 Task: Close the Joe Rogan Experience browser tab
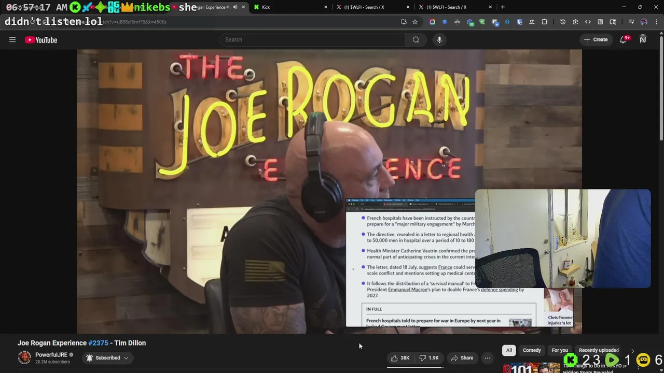coord(243,7)
